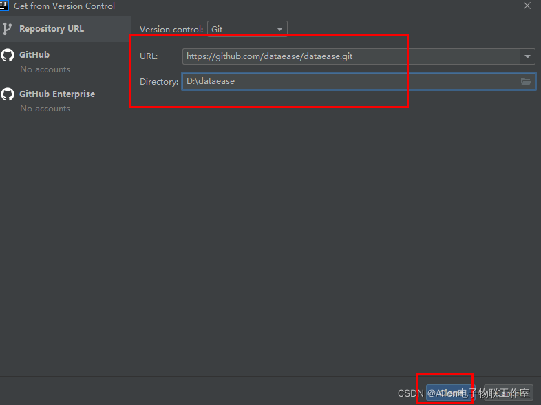Close the Get from Version Control dialog
The image size is (541, 405).
click(527, 6)
